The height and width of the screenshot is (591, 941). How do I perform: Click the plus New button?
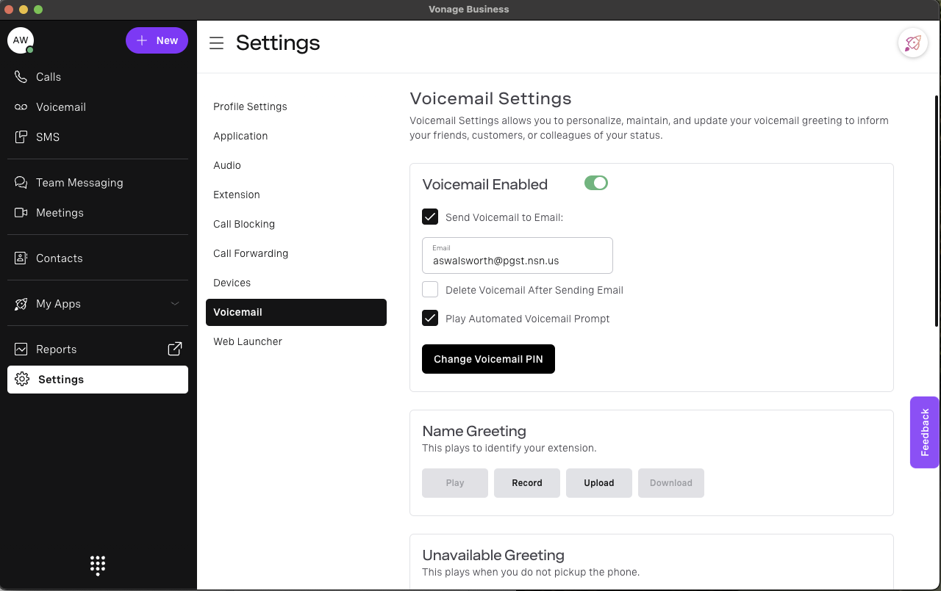tap(157, 40)
